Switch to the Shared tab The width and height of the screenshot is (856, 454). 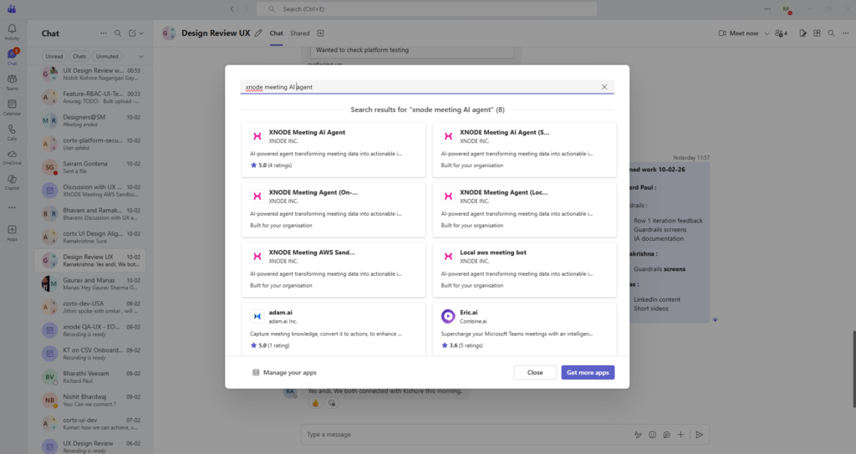[x=299, y=33]
